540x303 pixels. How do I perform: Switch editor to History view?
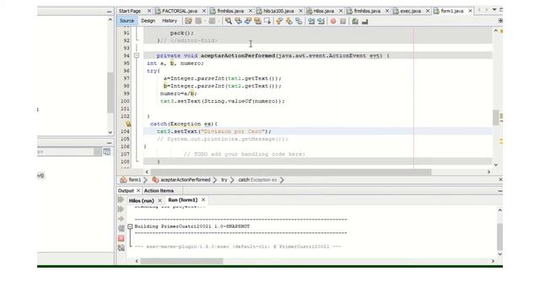pyautogui.click(x=170, y=20)
